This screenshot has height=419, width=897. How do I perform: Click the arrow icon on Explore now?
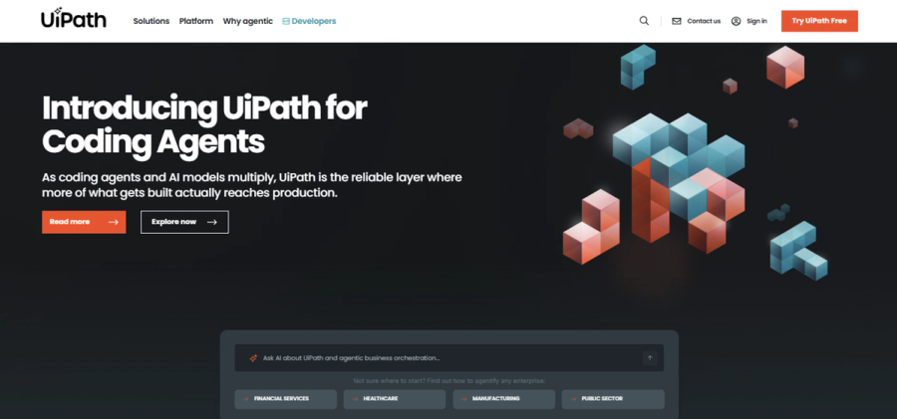click(212, 222)
